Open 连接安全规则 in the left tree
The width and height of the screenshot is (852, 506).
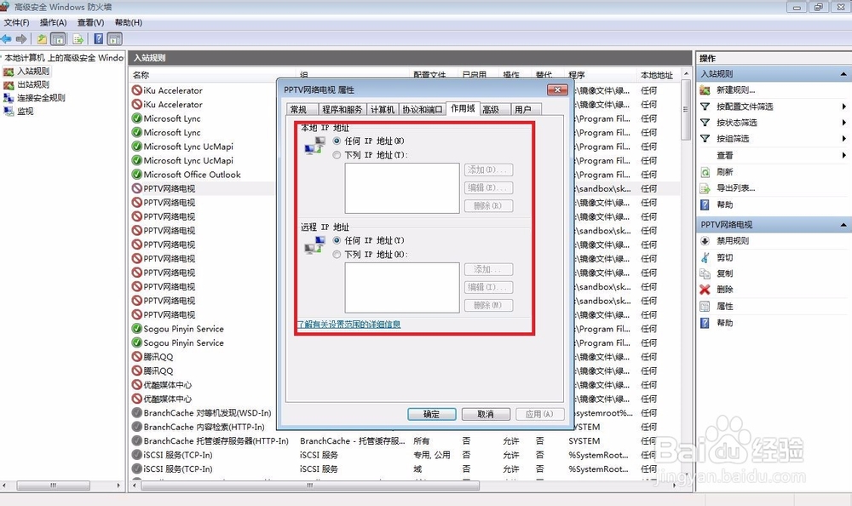(41, 98)
